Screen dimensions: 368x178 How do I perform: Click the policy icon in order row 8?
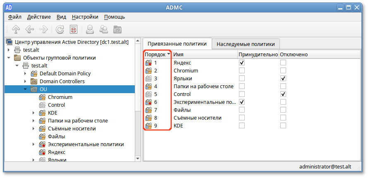148,118
